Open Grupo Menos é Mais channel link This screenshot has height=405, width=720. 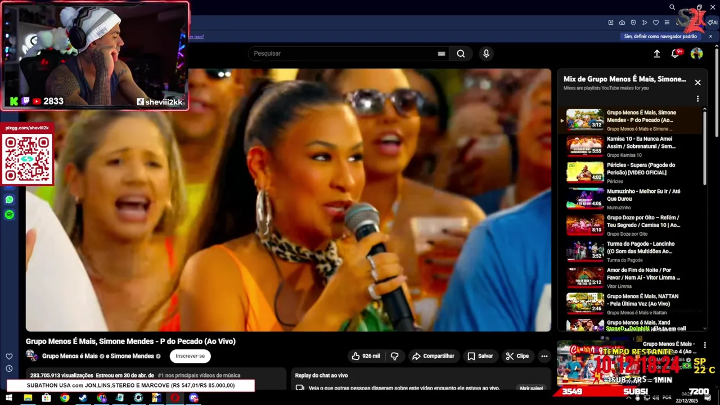pos(70,356)
